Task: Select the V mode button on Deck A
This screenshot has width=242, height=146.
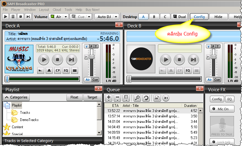Action: pos(87,46)
